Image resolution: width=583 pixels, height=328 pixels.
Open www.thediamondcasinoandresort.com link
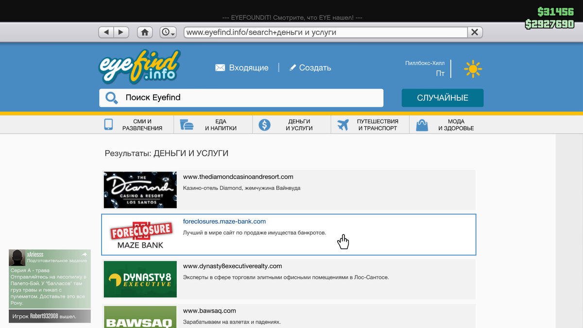pyautogui.click(x=238, y=177)
